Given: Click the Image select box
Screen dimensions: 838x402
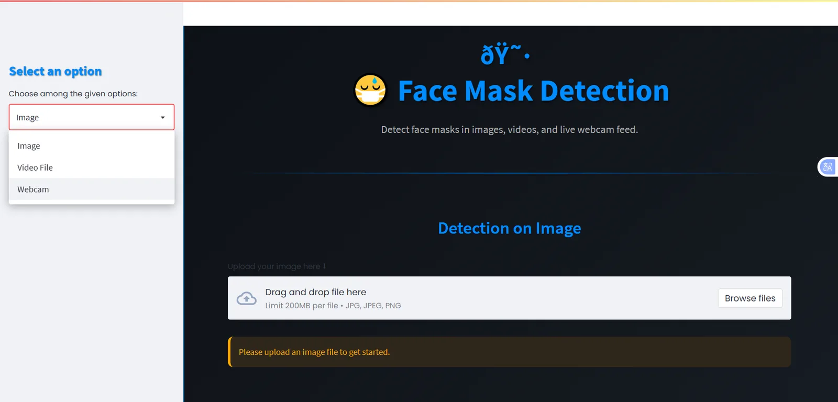Looking at the screenshot, I should tap(92, 117).
